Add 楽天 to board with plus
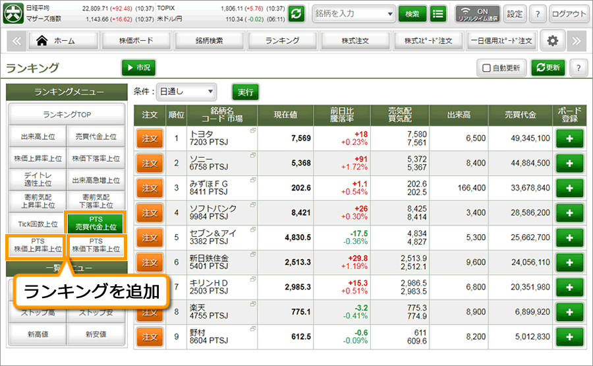 [569, 313]
